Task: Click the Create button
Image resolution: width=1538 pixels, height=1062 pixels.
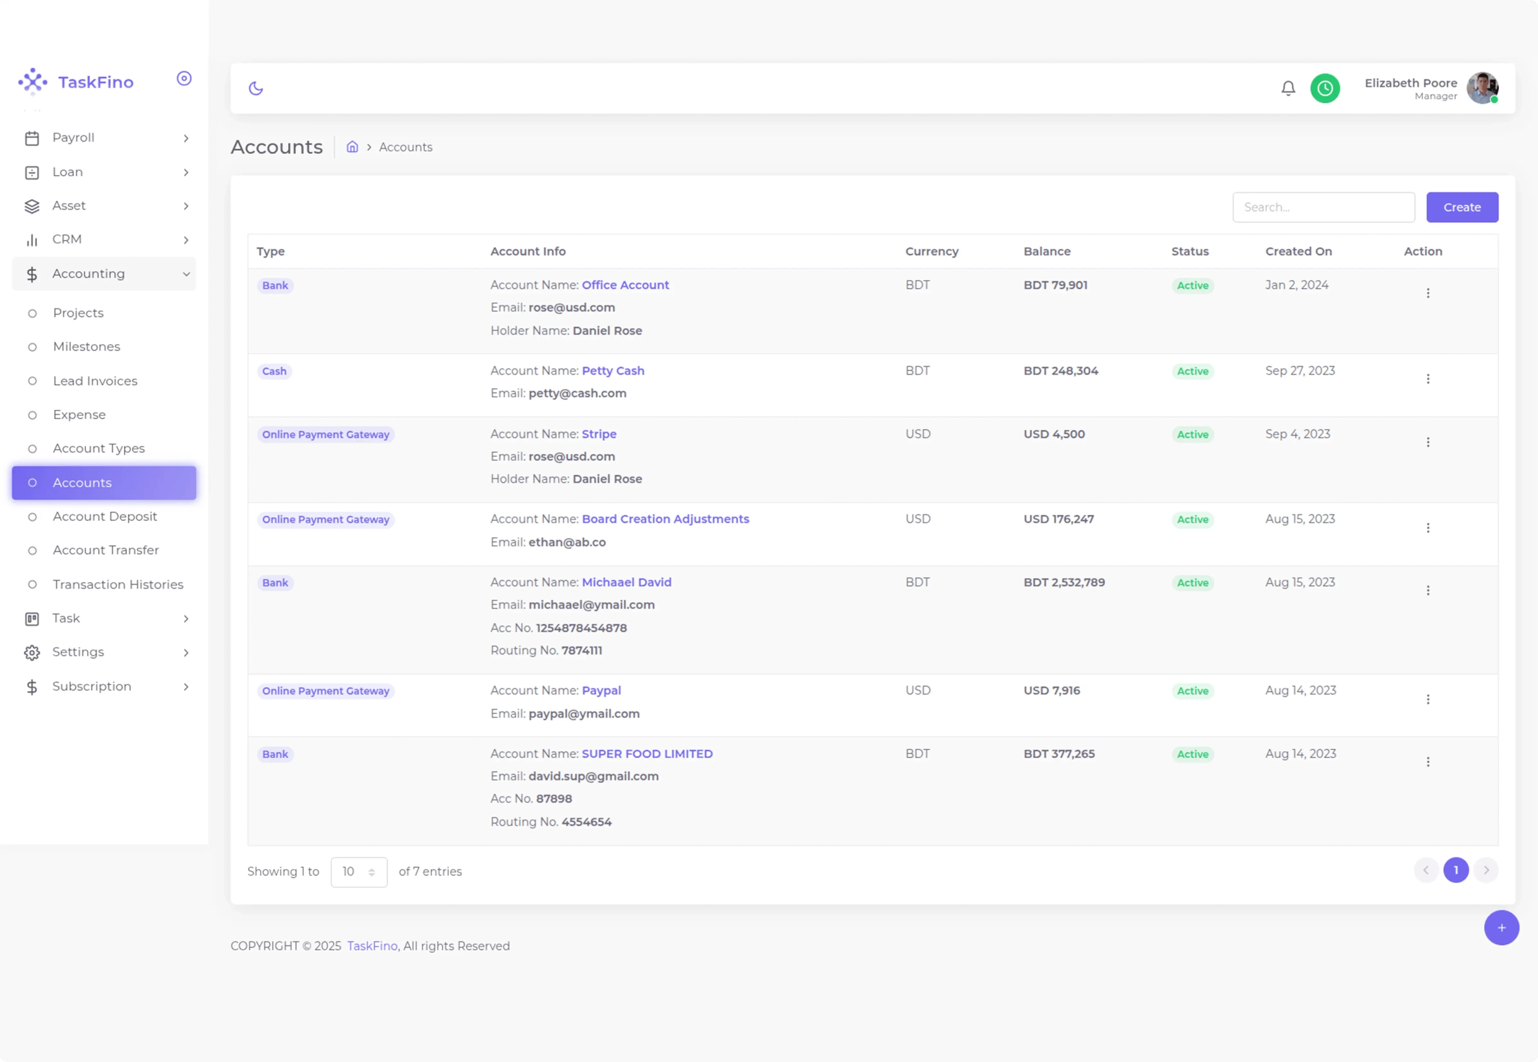Action: 1462,208
